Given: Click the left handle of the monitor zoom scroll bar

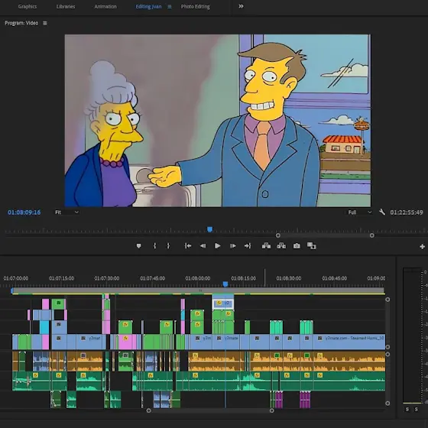Looking at the screenshot, I should 278,235.
